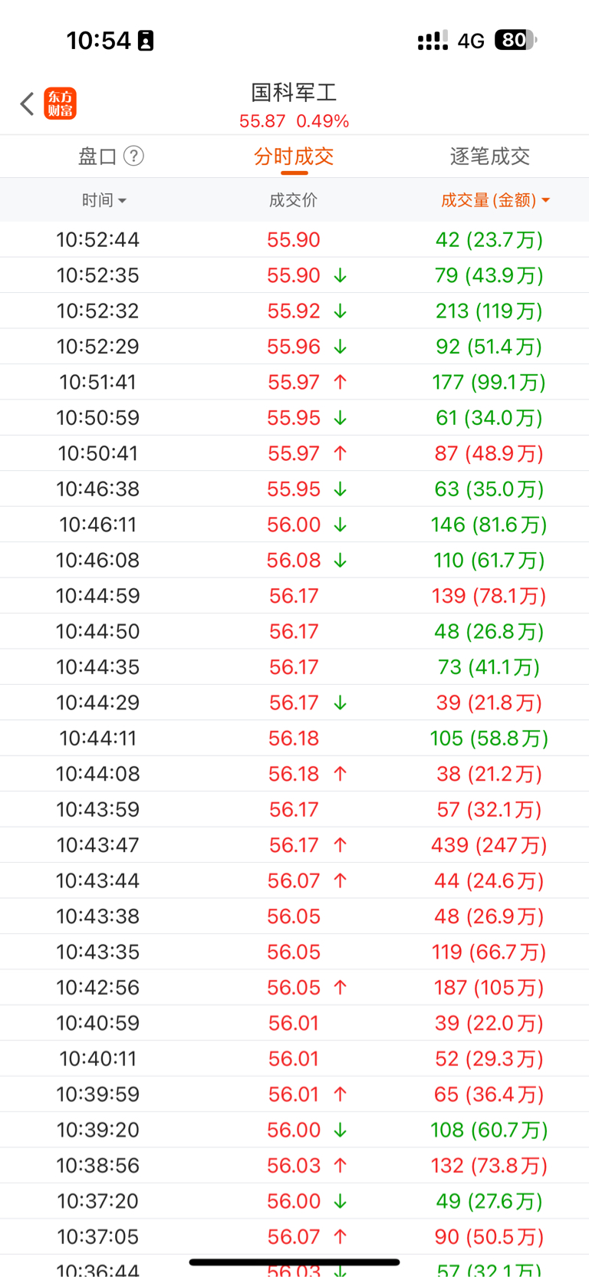Viewport: 589px width, 1277px height.
Task: Select the 分时成交 tab
Action: click(x=294, y=156)
